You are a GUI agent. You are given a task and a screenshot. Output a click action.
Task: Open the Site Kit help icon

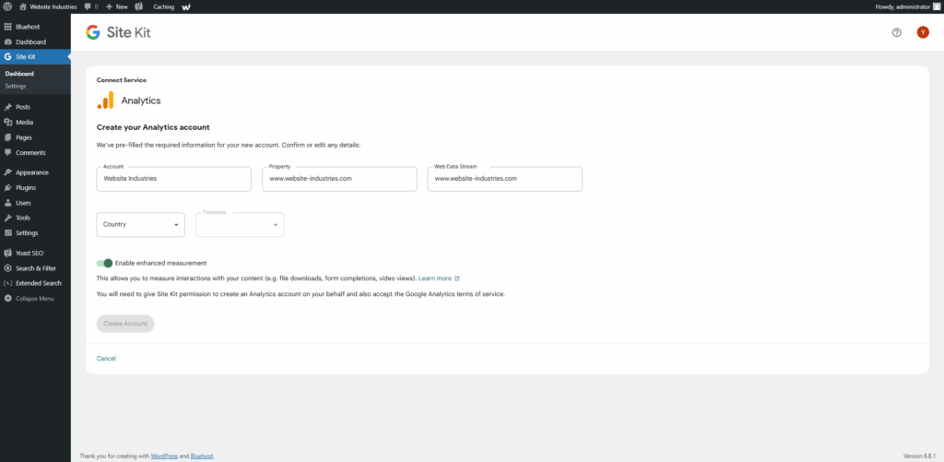pos(896,32)
